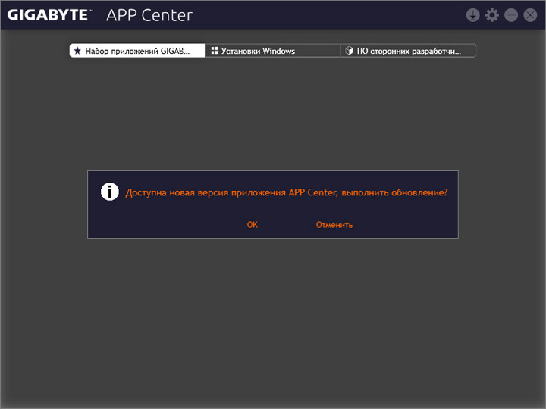Image resolution: width=546 pixels, height=409 pixels.
Task: Click the info icon in the dialog
Action: 110,192
